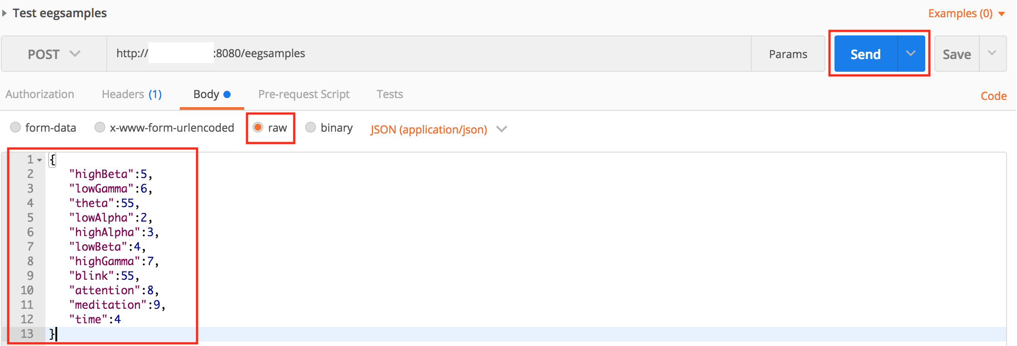Open the Params panel
Image resolution: width=1017 pixels, height=346 pixels.
tap(788, 54)
